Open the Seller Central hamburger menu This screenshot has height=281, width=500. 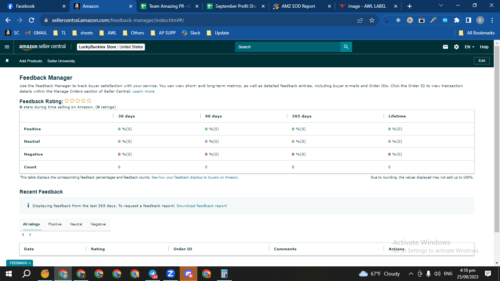pyautogui.click(x=7, y=47)
